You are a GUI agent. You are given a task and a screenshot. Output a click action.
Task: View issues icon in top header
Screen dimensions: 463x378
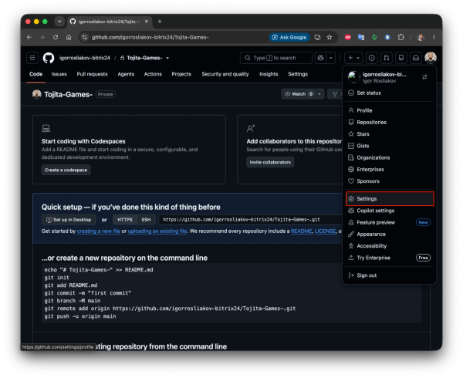(x=372, y=58)
